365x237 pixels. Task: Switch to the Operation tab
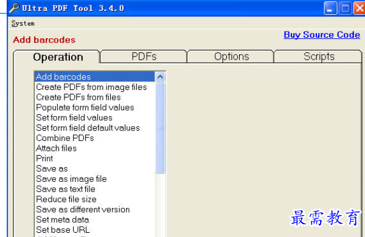tap(58, 57)
